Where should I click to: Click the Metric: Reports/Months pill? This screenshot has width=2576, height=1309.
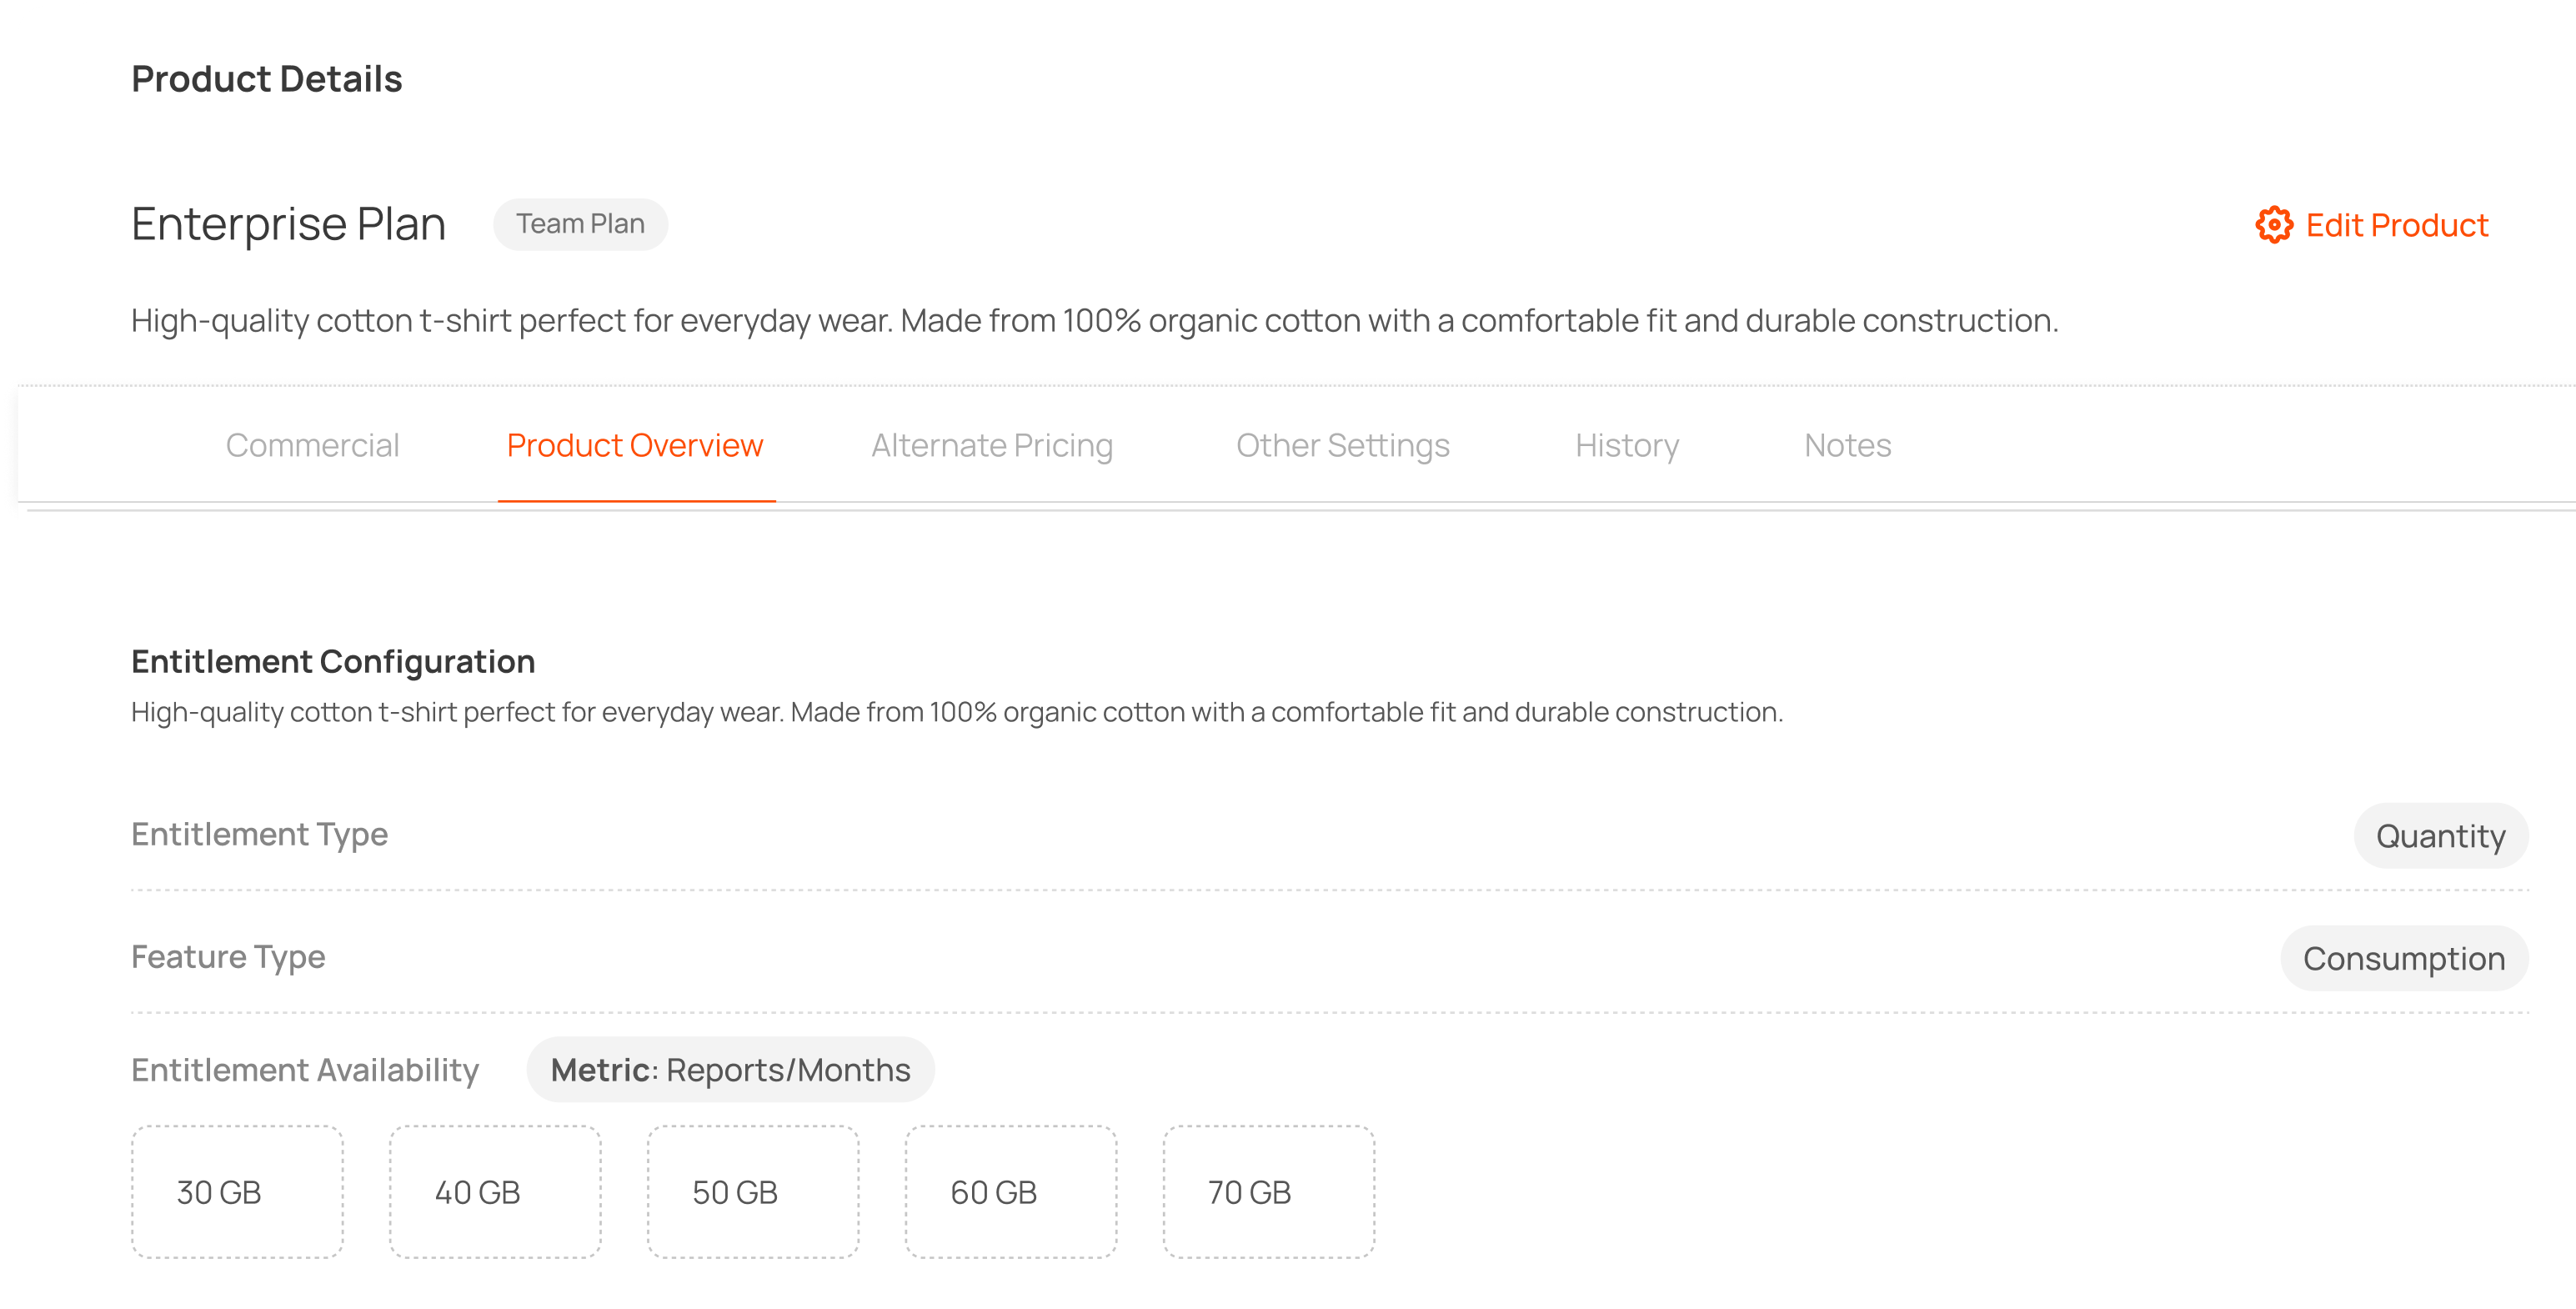point(730,1070)
